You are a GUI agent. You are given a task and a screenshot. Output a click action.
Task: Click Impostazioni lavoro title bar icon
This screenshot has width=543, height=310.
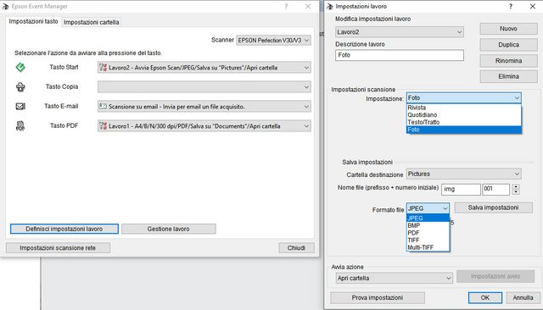[x=329, y=6]
